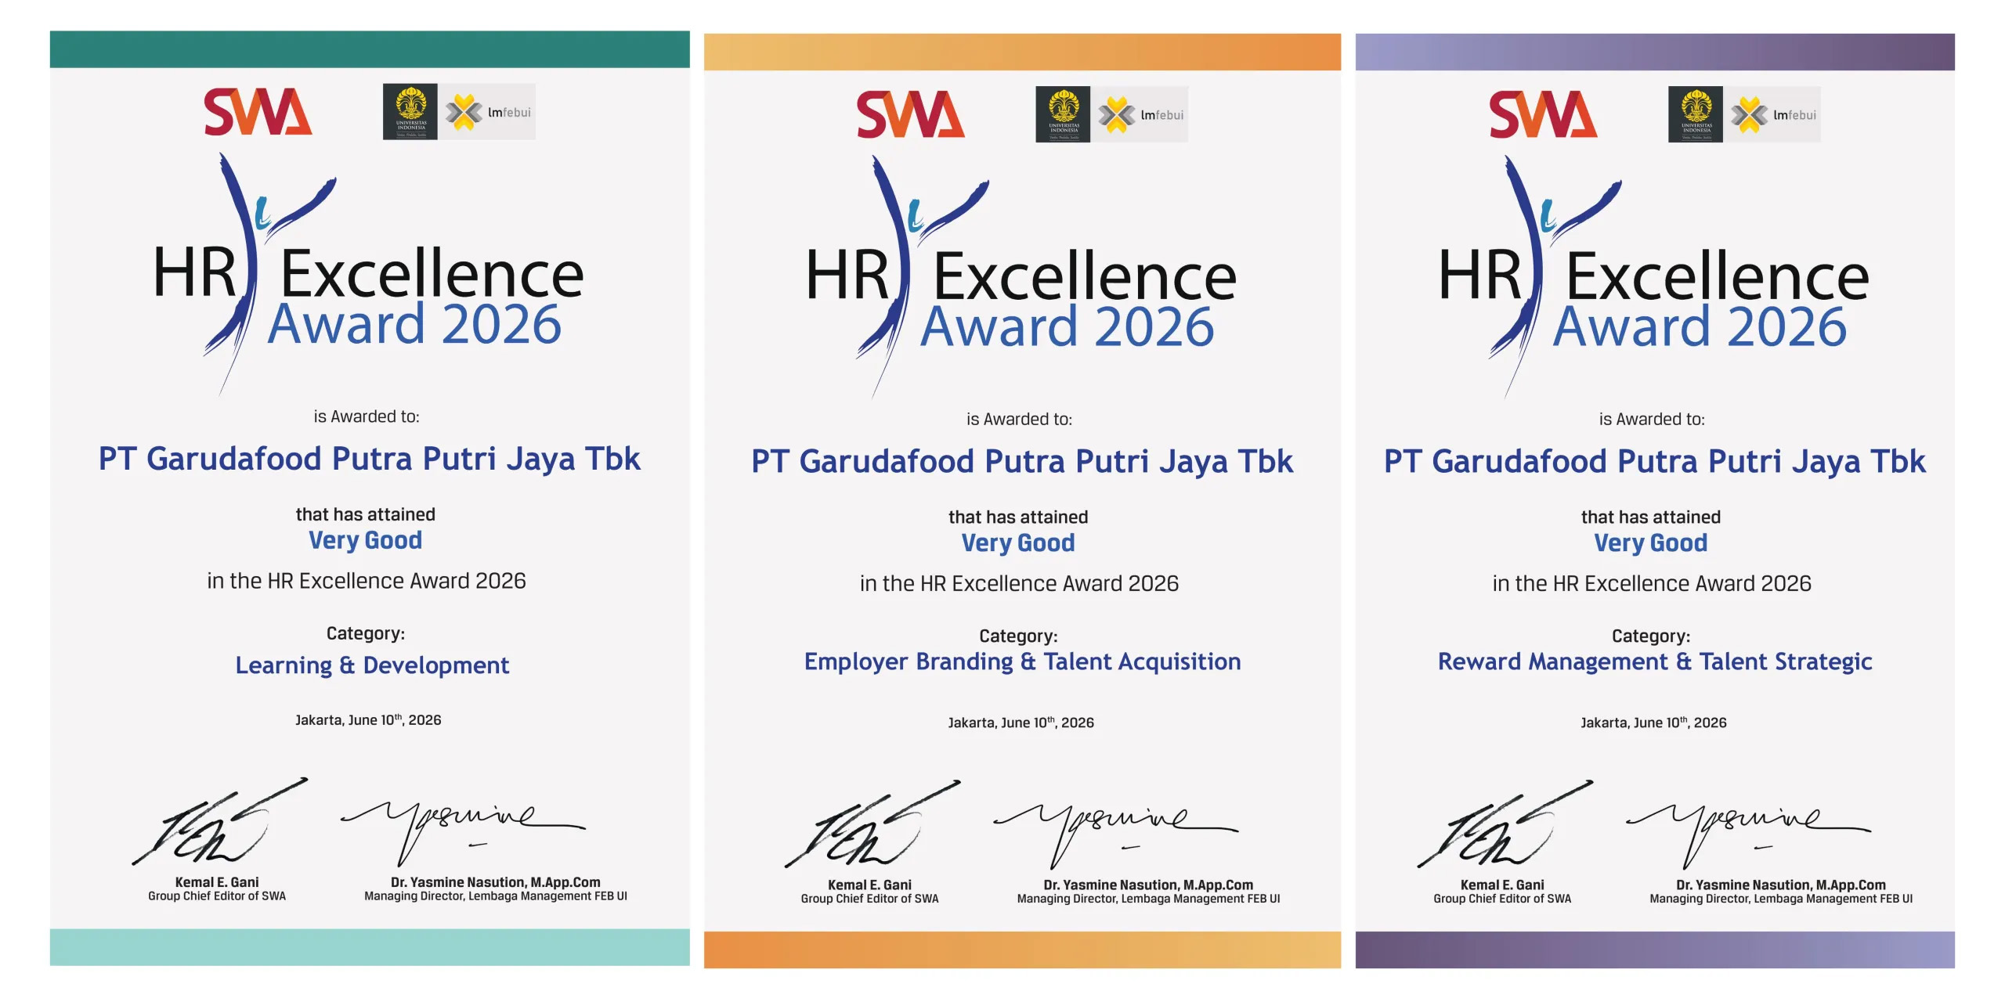Click Yasmine Nasution's signature on the Learning & Development certificate
Image resolution: width=2005 pixels, height=1002 pixels.
pyautogui.click(x=463, y=833)
